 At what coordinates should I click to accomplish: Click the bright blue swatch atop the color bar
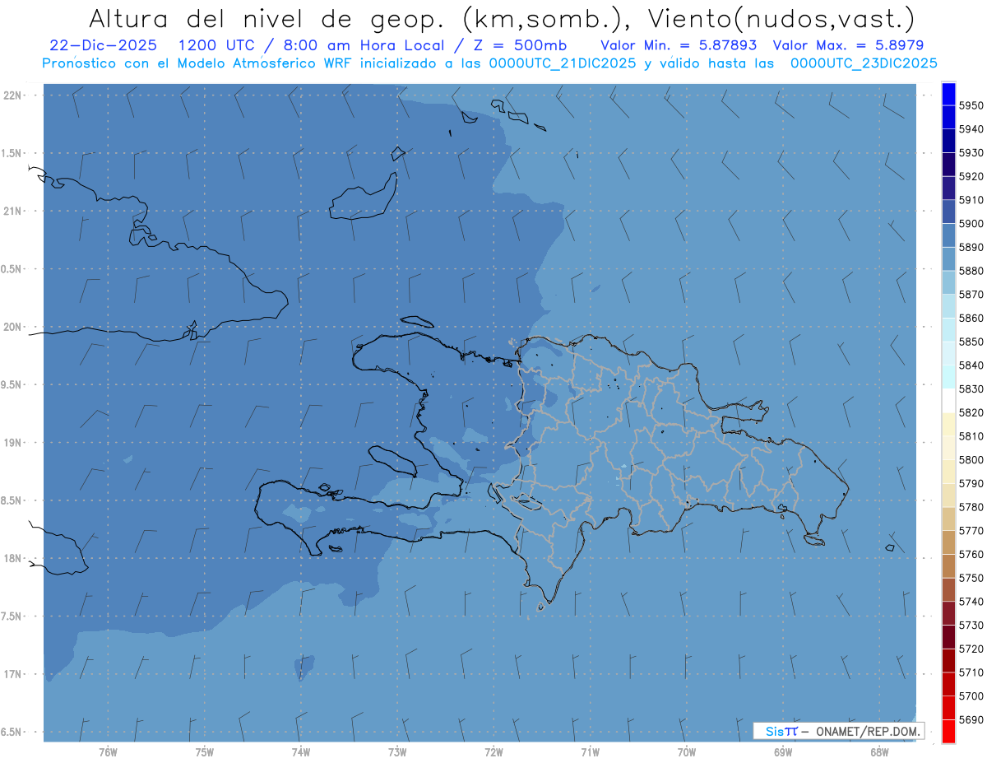[948, 94]
